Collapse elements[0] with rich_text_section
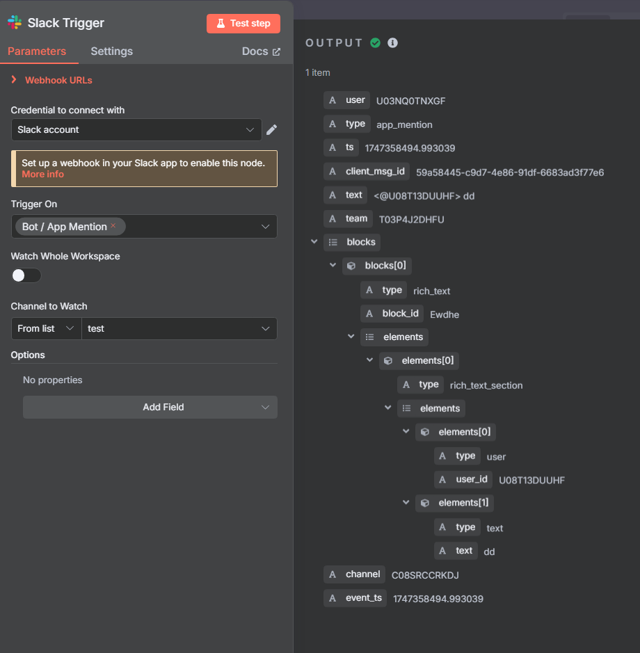This screenshot has width=640, height=653. (369, 360)
